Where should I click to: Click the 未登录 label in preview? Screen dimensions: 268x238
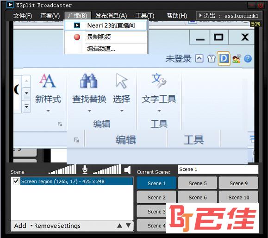[178, 59]
